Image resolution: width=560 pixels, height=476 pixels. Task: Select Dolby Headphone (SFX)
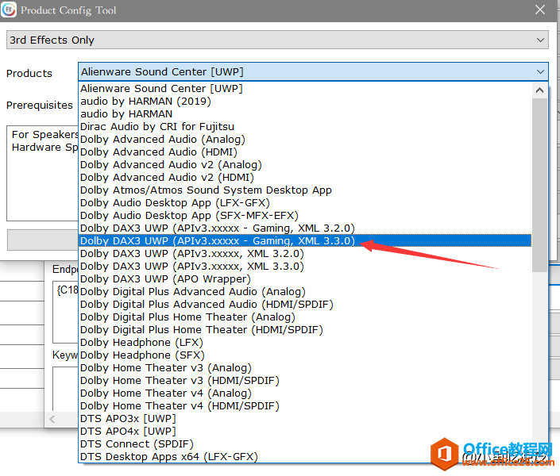pyautogui.click(x=305, y=355)
